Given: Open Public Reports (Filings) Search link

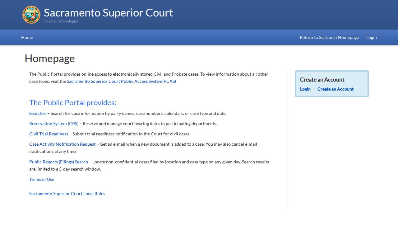Looking at the screenshot, I should click(58, 162).
